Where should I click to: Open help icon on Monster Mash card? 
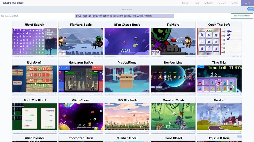pos(194,132)
